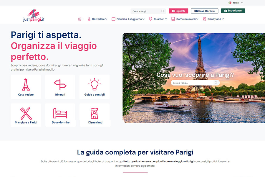This screenshot has width=265, height=177.
Task: Open the Disneyland navigation menu
Action: (213, 19)
